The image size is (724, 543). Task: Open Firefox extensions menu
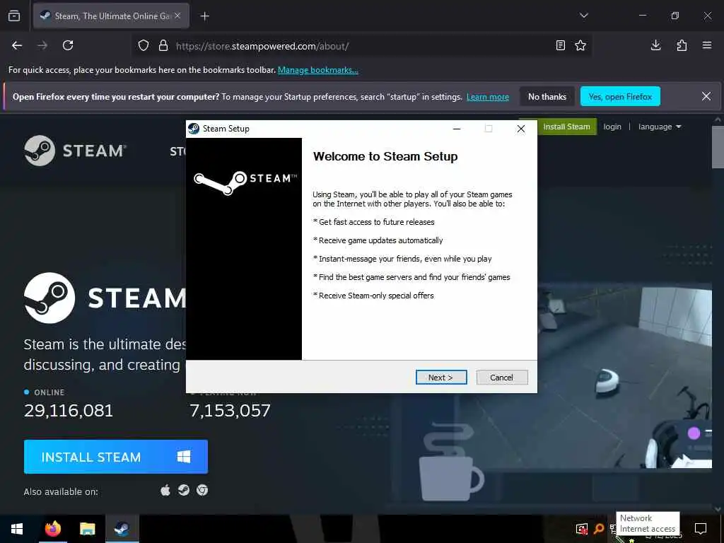pyautogui.click(x=682, y=45)
